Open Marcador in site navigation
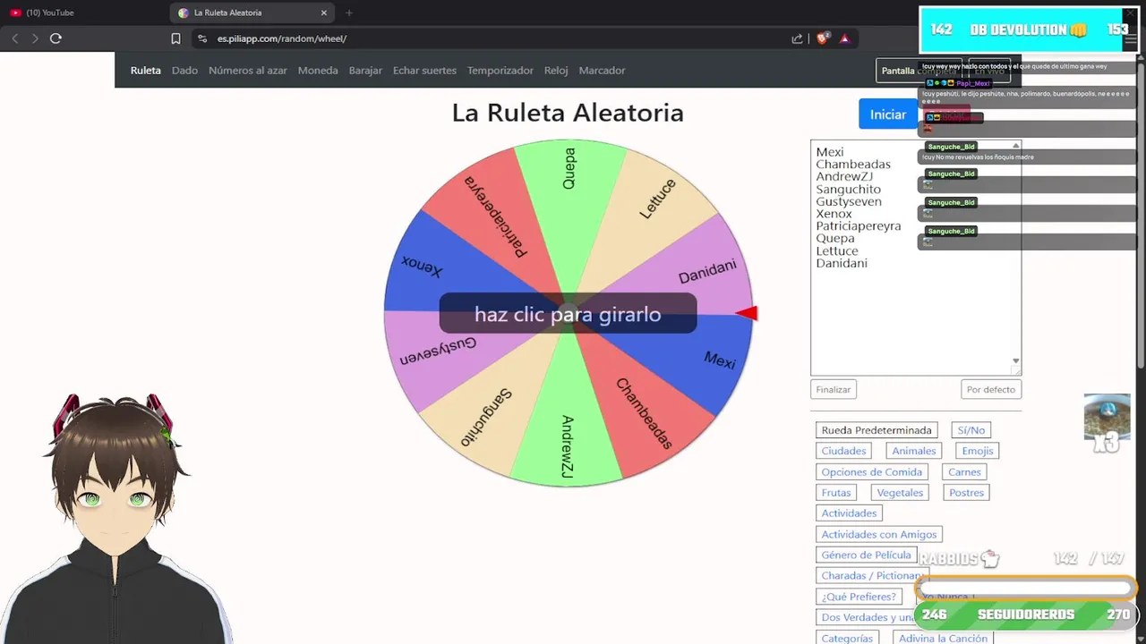 (602, 71)
